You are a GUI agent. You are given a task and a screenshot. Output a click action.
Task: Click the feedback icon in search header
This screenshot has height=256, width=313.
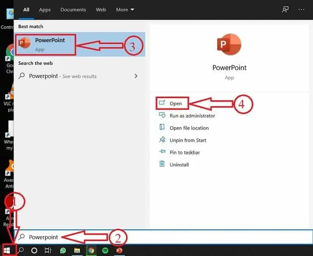pyautogui.click(x=285, y=10)
